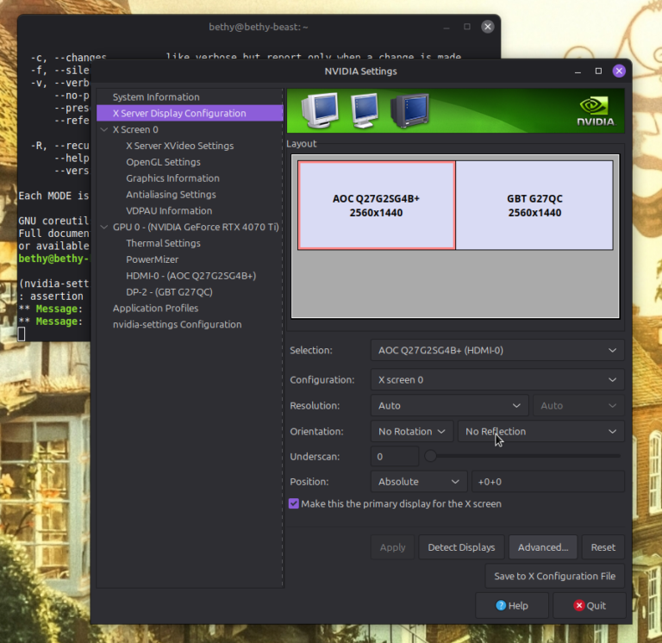
Task: Click Detect Displays button
Action: 461,547
